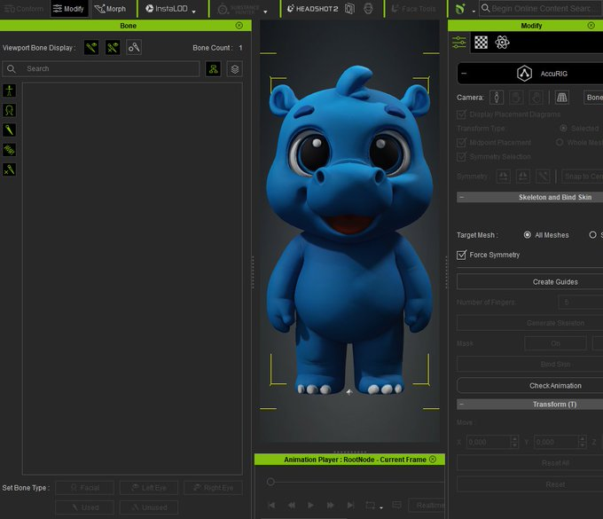Launch the Headshot 2 plugin
Screen dimensions: 603x519
click(x=313, y=9)
